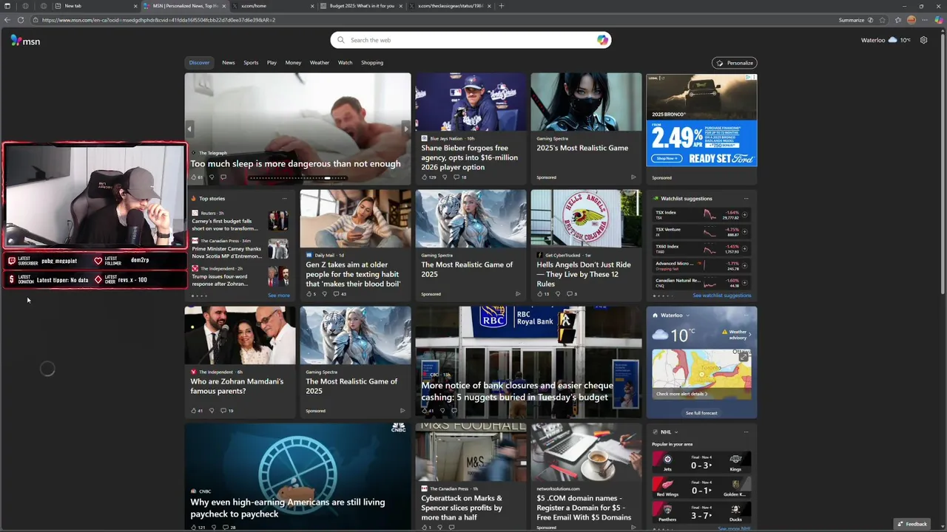Open the Shopping tab

click(372, 63)
